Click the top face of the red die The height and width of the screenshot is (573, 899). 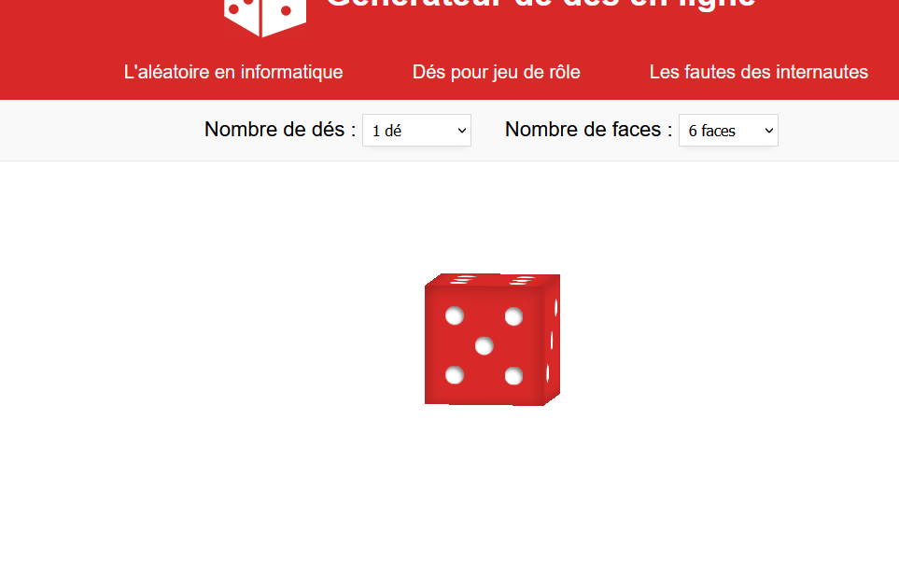point(493,280)
